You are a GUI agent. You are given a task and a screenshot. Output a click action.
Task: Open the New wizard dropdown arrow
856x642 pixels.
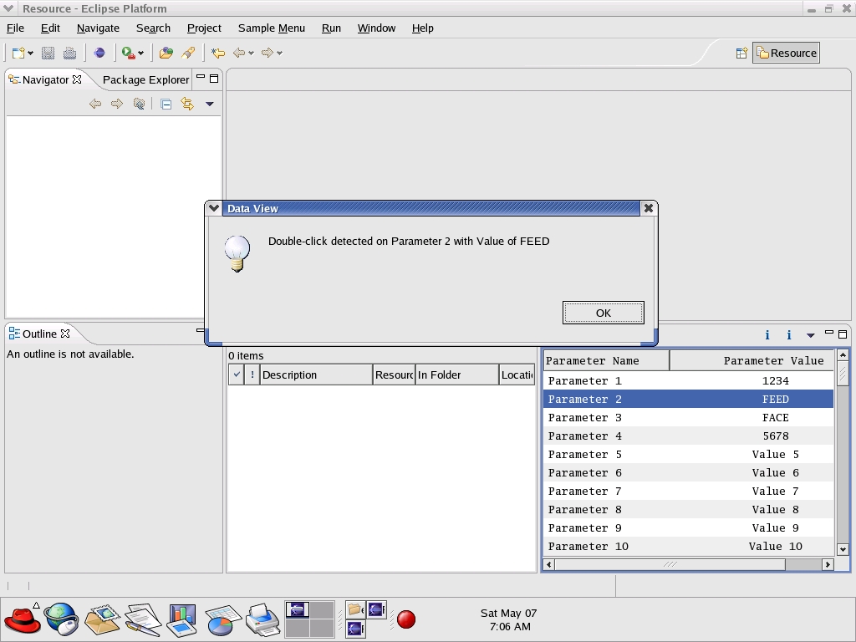[31, 53]
